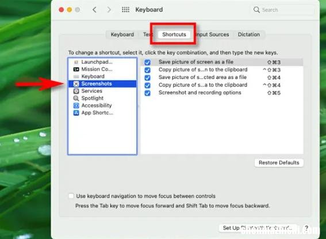Open the Dictation tab
Image resolution: width=326 pixels, height=239 pixels.
pyautogui.click(x=248, y=35)
